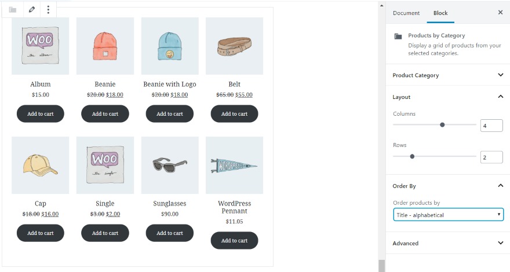
Task: Select the Block tab
Action: [x=440, y=13]
